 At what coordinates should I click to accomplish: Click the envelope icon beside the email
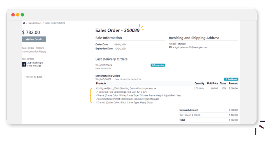[x=170, y=47]
